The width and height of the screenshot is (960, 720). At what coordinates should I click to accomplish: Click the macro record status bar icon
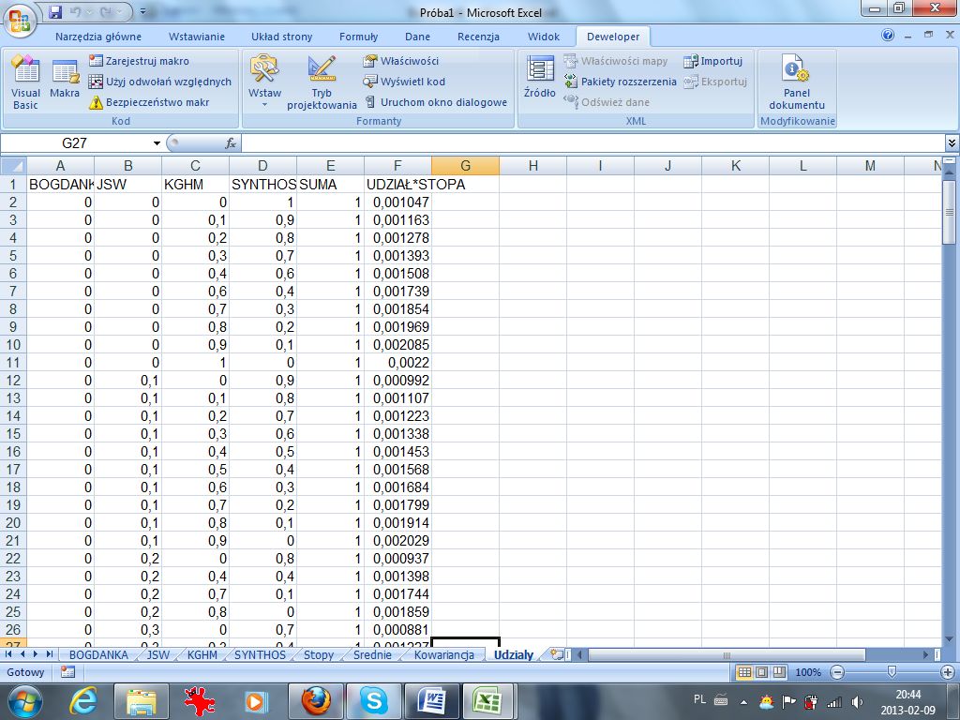[67, 672]
